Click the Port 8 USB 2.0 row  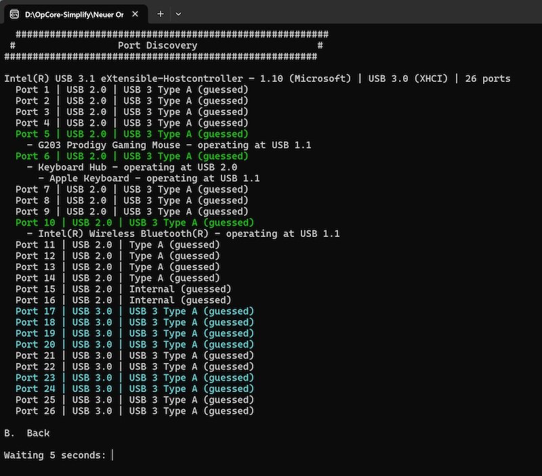click(131, 200)
